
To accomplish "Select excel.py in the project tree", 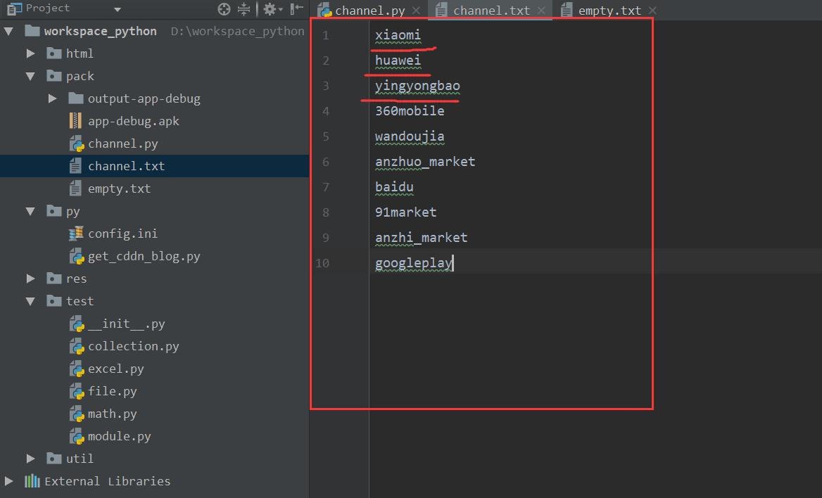I will point(116,369).
